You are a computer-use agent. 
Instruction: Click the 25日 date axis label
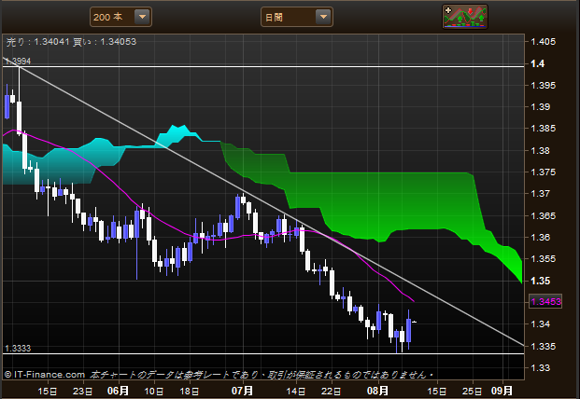pyautogui.click(x=473, y=392)
